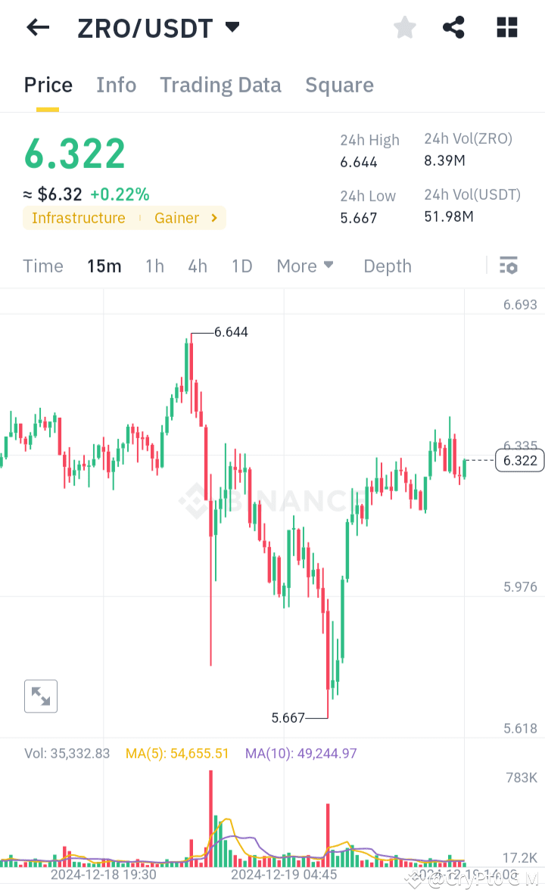Tap the share icon

click(453, 27)
